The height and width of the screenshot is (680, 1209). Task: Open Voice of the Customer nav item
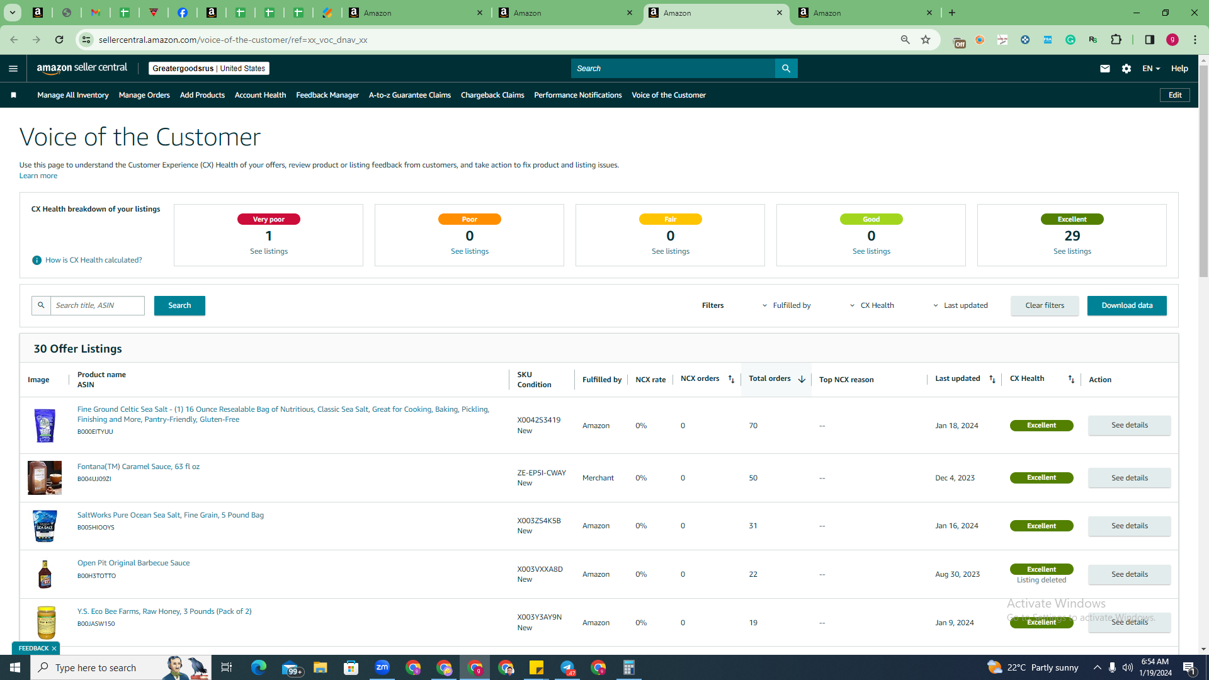click(669, 95)
